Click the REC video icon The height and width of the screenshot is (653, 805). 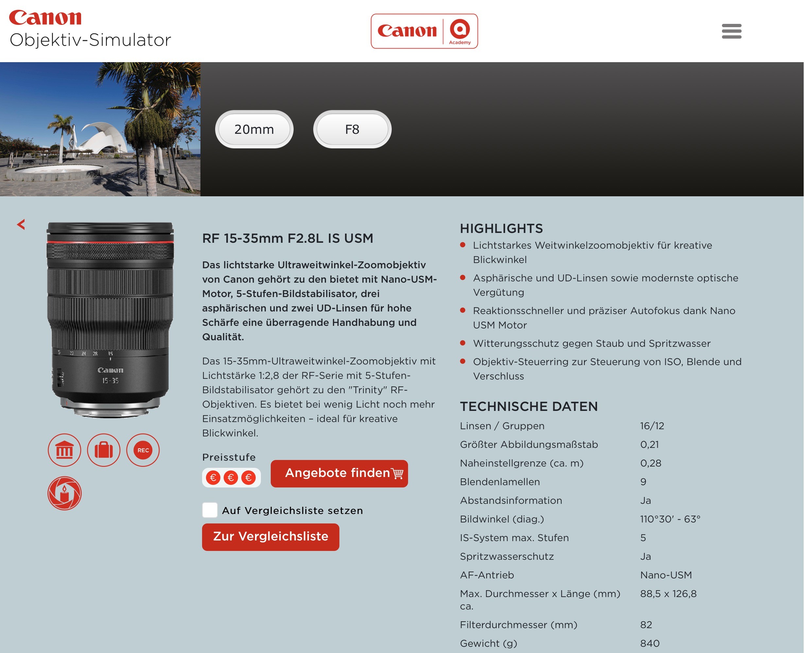[143, 450]
